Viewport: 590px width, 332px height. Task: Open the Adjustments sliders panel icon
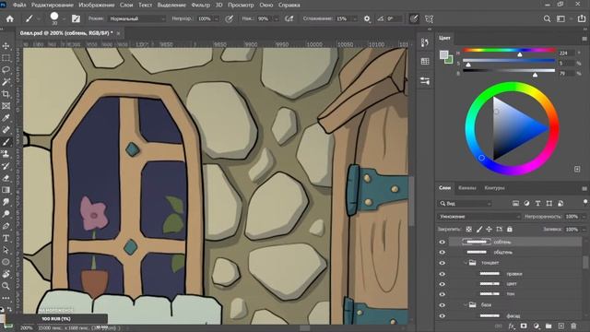[x=425, y=81]
